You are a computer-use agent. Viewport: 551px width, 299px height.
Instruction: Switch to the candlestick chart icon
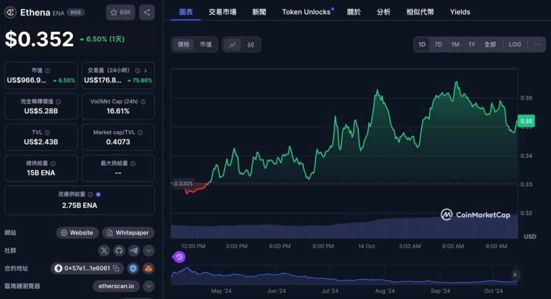[x=251, y=45]
